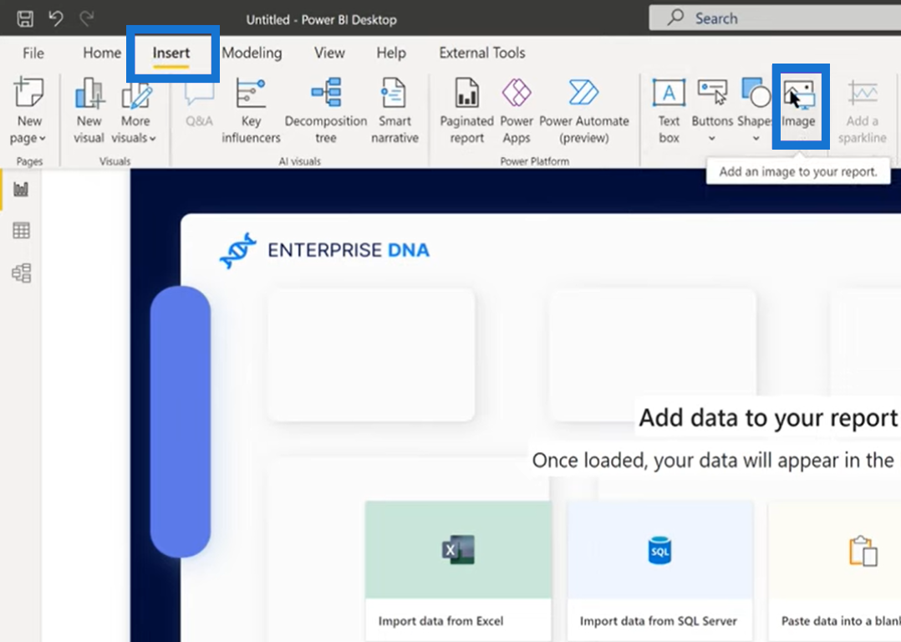Viewport: 901px width, 642px height.
Task: Click the Excel icon card
Action: click(x=458, y=550)
